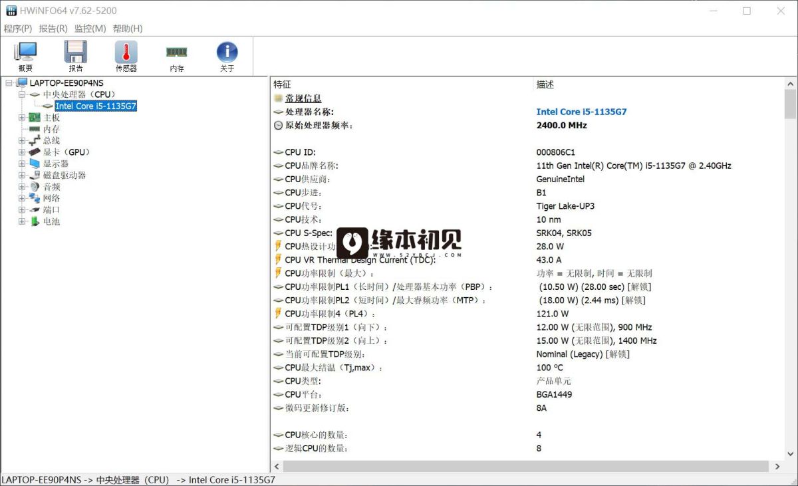The height and width of the screenshot is (486, 798).
Task: Click the 主板 motherboard icon in tree
Action: (x=35, y=118)
